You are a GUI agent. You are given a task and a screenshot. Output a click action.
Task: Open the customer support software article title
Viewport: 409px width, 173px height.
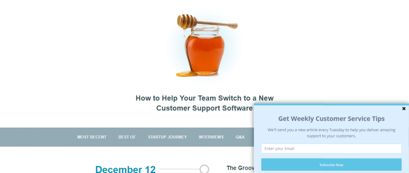(x=204, y=103)
